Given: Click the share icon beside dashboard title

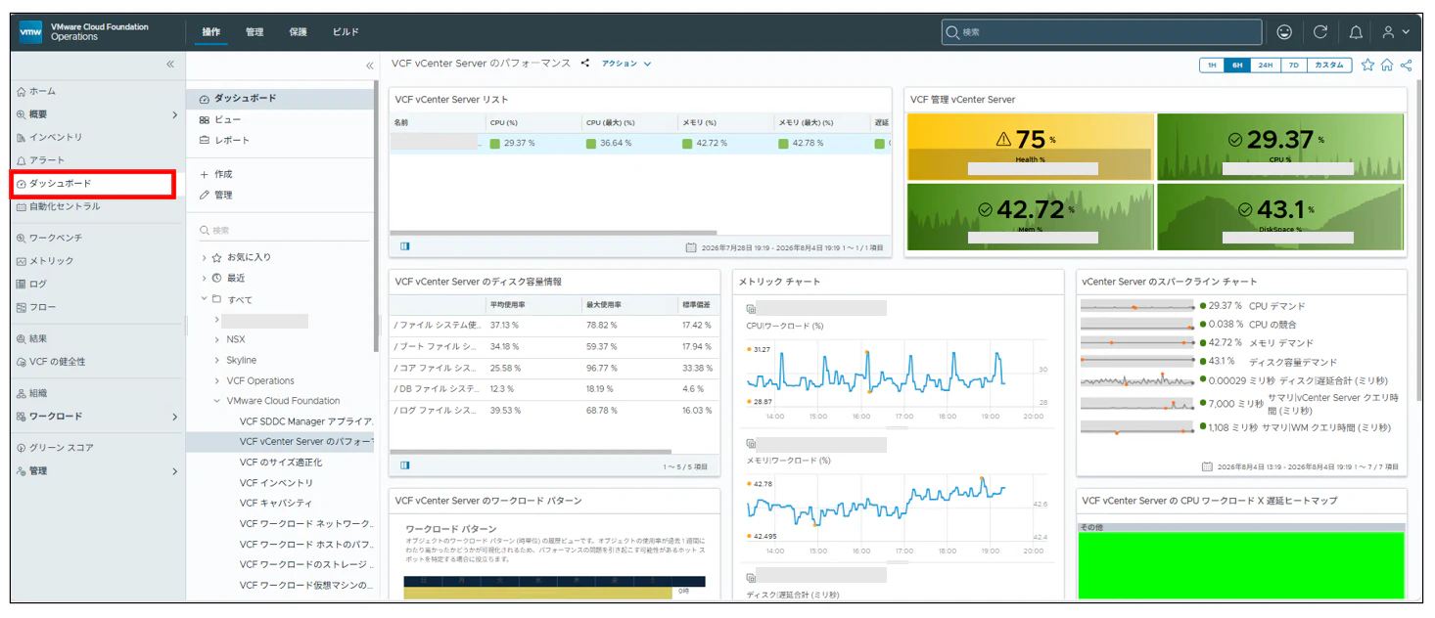Looking at the screenshot, I should click(584, 64).
